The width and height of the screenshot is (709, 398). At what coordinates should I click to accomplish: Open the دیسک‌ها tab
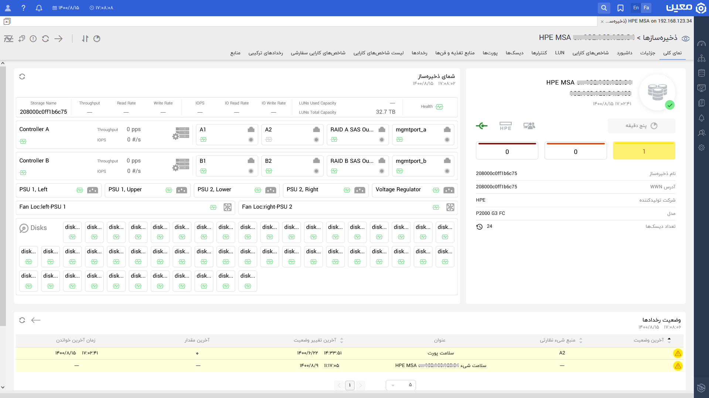514,53
